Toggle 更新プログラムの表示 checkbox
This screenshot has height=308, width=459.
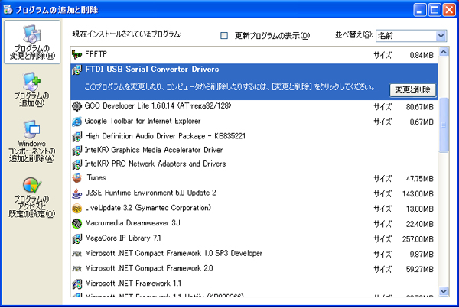(x=224, y=36)
